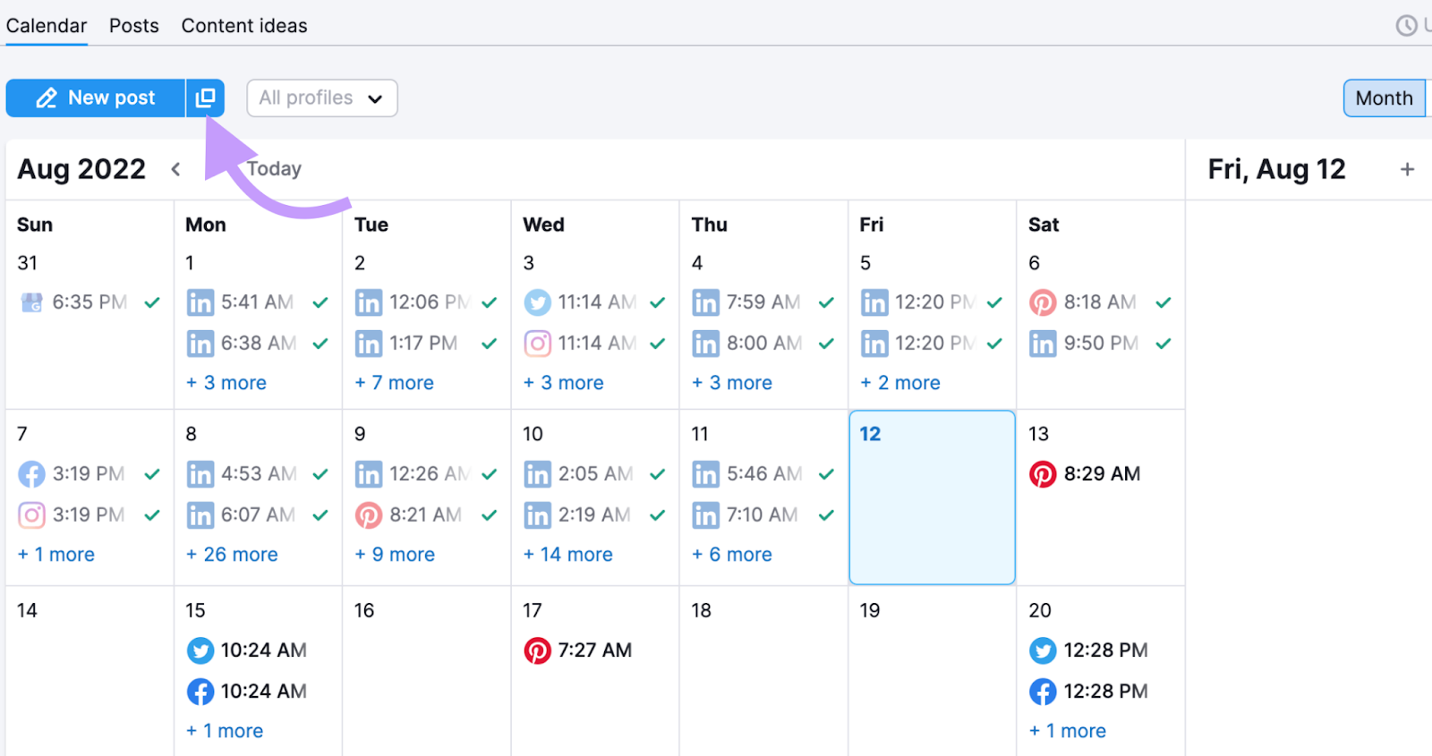The width and height of the screenshot is (1432, 756).
Task: Click the plus icon next to Fri, Aug 12
Action: click(1407, 169)
